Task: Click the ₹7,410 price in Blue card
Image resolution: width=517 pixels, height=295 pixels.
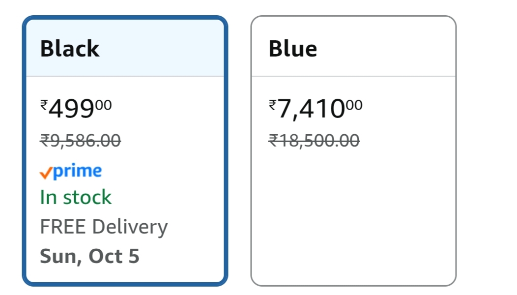Action: (x=311, y=109)
